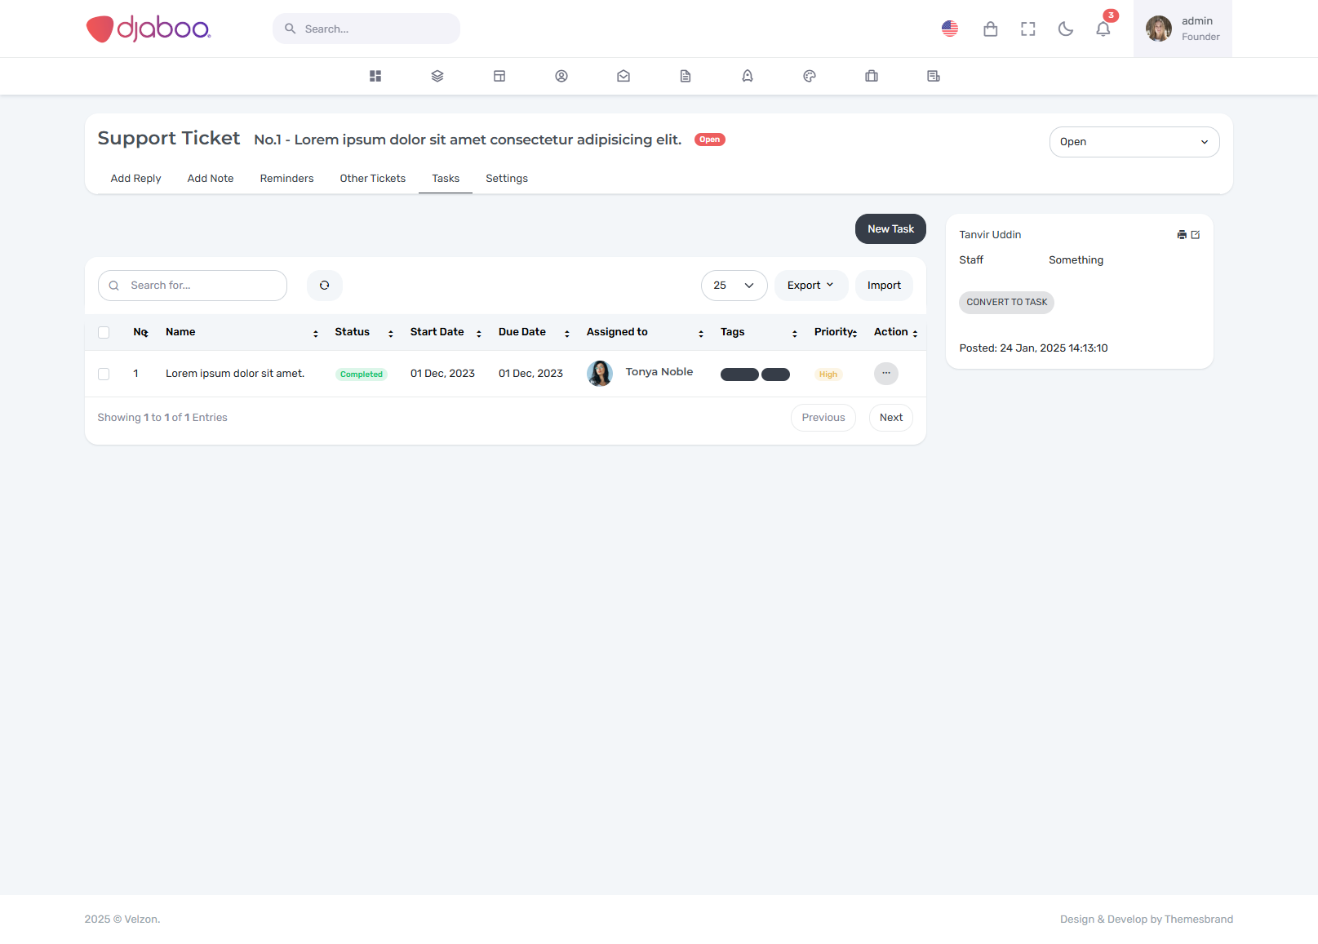Open the shopping bag icon
This screenshot has height=944, width=1318.
(990, 29)
